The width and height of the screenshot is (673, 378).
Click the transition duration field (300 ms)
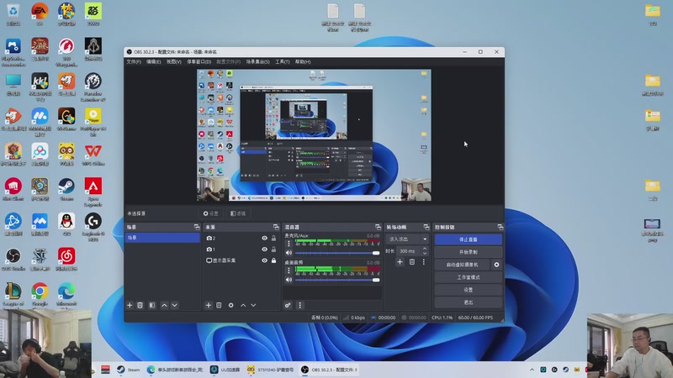point(408,250)
